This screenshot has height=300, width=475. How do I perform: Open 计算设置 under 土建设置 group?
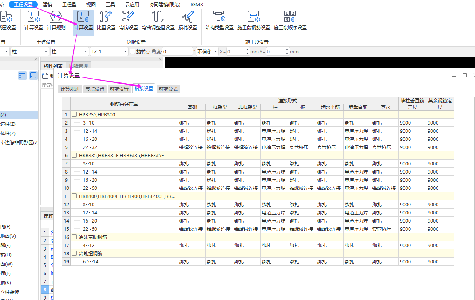pyautogui.click(x=34, y=21)
